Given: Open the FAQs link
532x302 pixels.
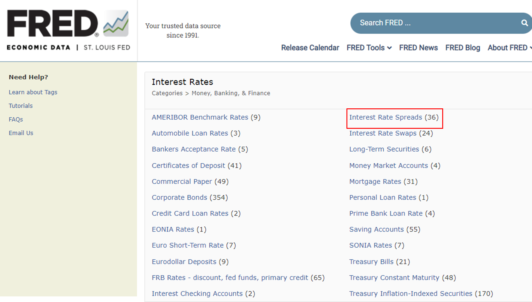Looking at the screenshot, I should (x=16, y=119).
